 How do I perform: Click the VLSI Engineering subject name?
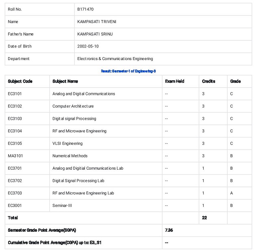click(67, 143)
